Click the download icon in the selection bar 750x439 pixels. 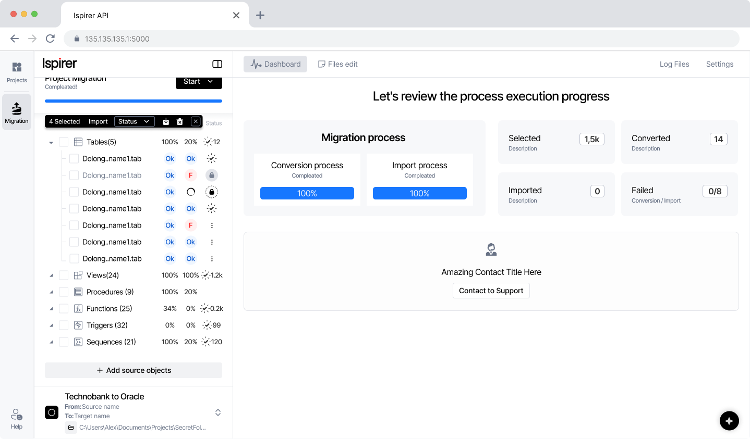pyautogui.click(x=166, y=121)
